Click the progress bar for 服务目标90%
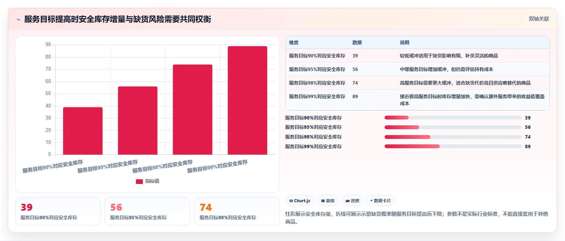 click(x=453, y=118)
